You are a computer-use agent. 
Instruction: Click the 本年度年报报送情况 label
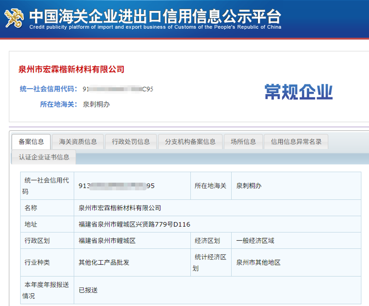(x=46, y=290)
